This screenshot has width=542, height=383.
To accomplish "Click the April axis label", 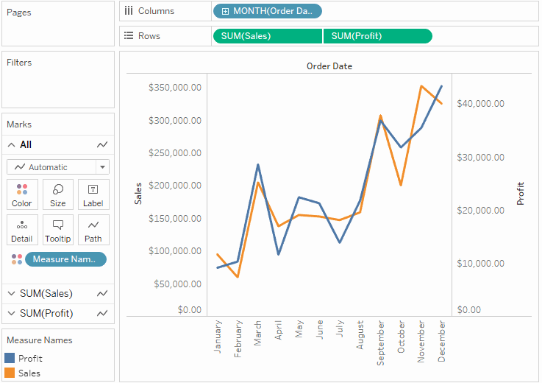I will pos(279,330).
